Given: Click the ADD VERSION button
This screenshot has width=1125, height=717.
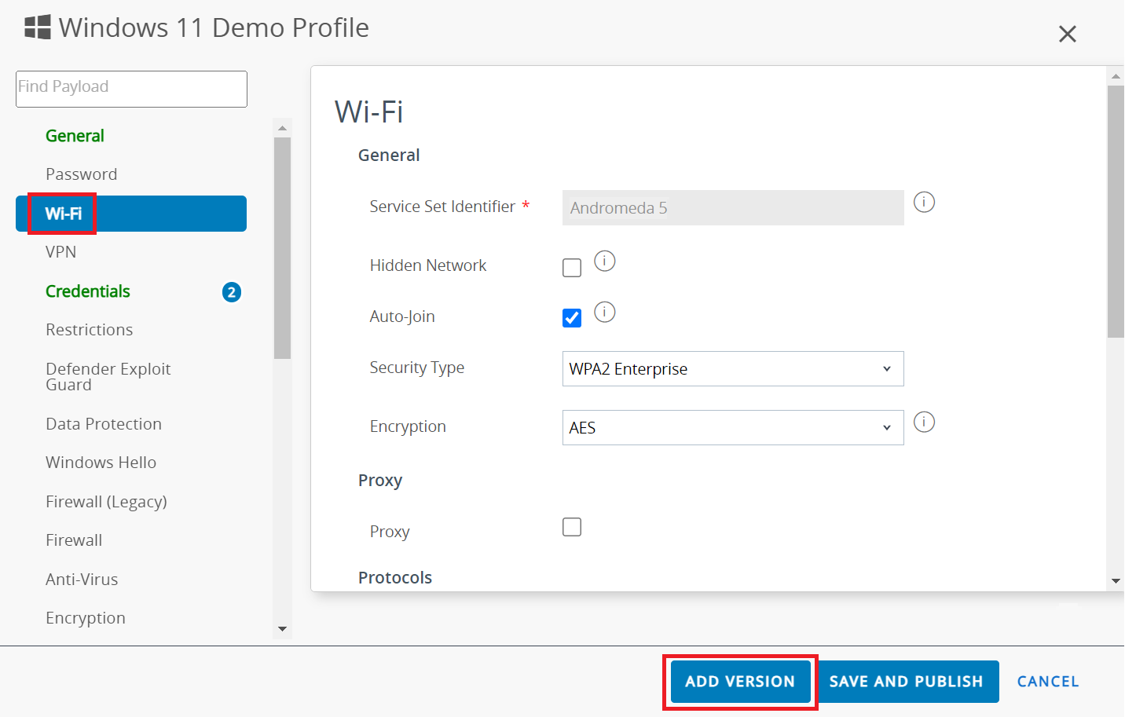Looking at the screenshot, I should 740,682.
